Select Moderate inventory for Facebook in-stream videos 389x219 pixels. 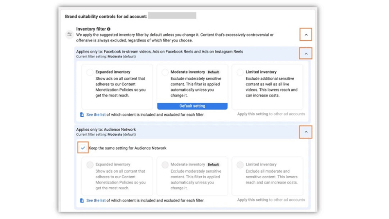coord(165,72)
